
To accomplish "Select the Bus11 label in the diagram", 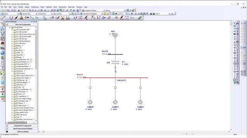I will click(x=80, y=74).
